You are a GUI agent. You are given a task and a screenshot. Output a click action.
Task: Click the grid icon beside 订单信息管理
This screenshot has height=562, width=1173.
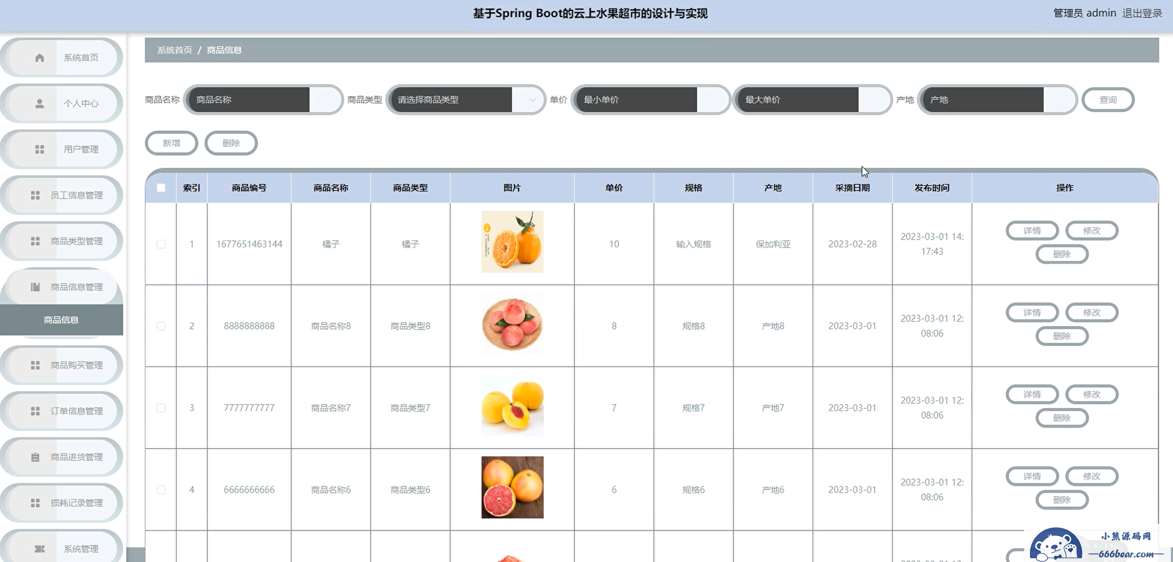pyautogui.click(x=35, y=411)
